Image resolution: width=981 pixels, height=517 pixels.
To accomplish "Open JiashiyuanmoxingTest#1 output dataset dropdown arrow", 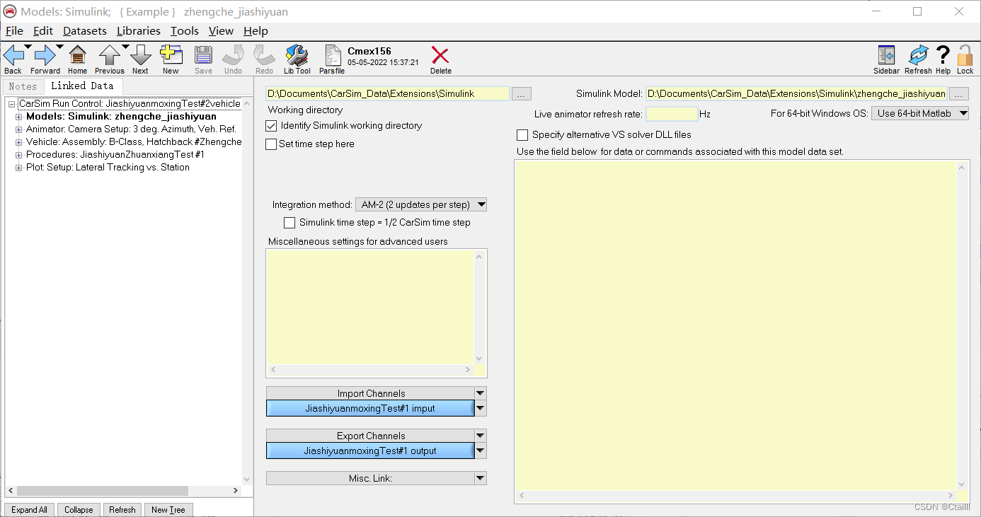I will tap(481, 451).
